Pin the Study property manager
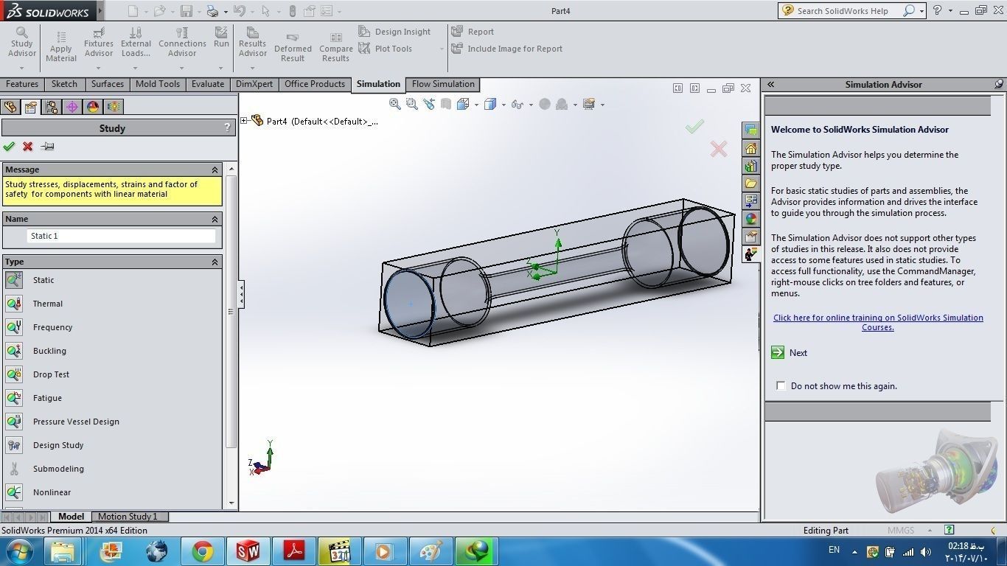This screenshot has width=1007, height=566. (x=47, y=146)
